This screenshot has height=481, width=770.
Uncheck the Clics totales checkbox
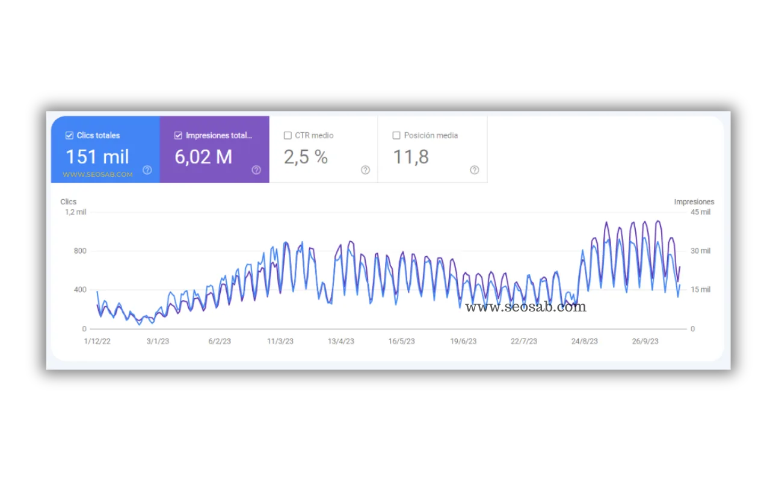tap(69, 136)
